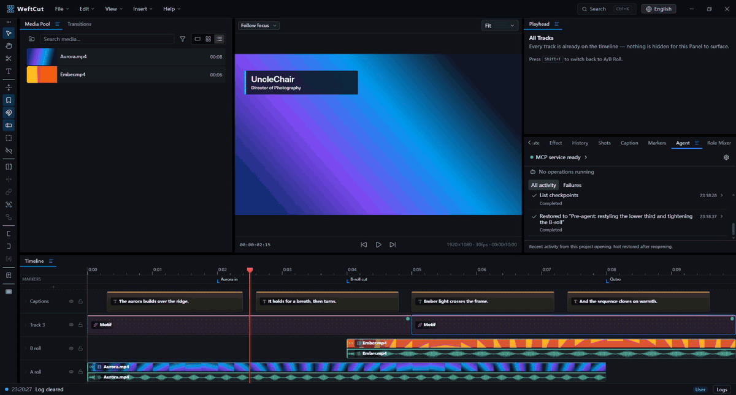The height and width of the screenshot is (395, 736).
Task: Click the bookmark marker tool icon
Action: point(9,100)
